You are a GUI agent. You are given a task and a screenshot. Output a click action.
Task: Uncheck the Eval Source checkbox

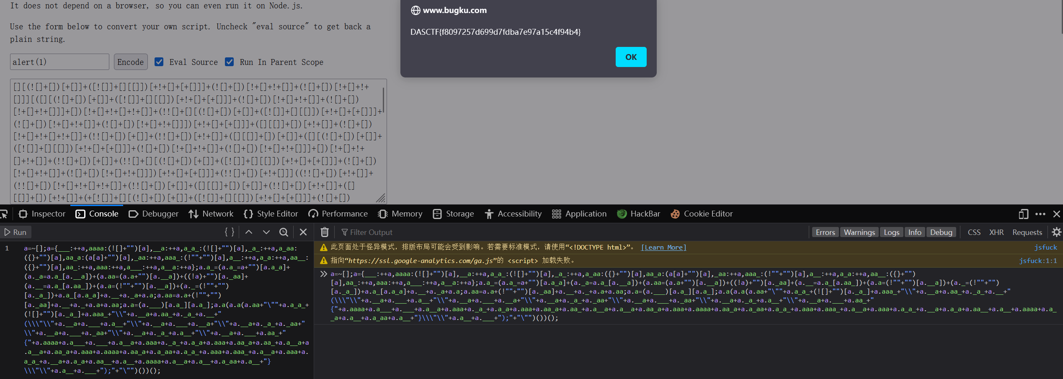159,62
